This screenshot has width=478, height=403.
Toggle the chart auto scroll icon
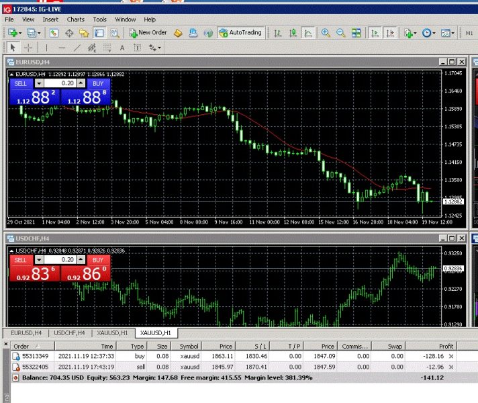(x=375, y=32)
